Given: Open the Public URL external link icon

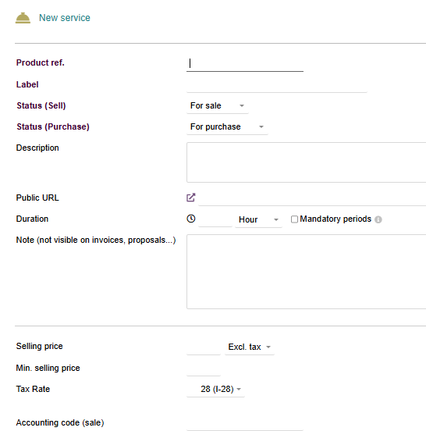Looking at the screenshot, I should (191, 198).
